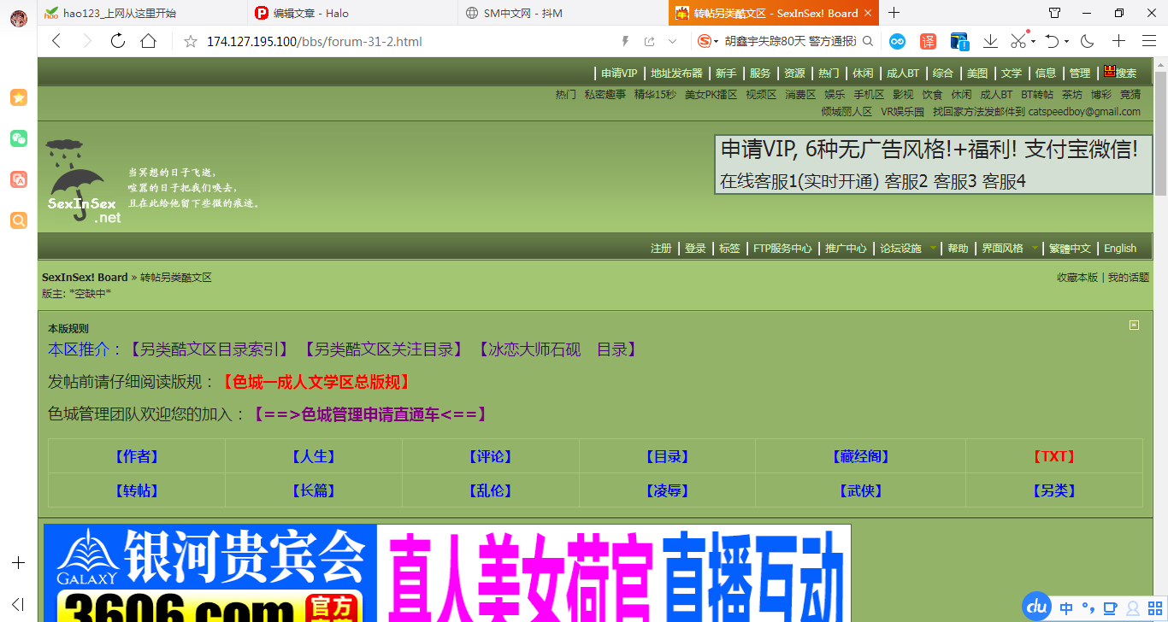Open the sidebar WeChat icon
1168x622 pixels.
[18, 138]
